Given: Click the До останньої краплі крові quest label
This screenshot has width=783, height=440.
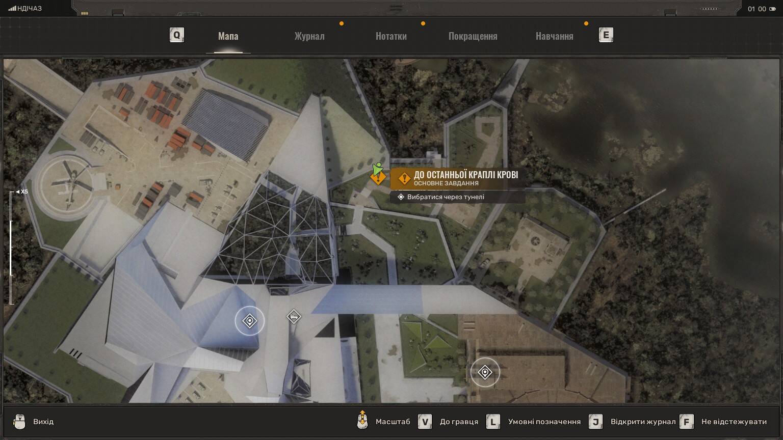Looking at the screenshot, I should pos(458,178).
